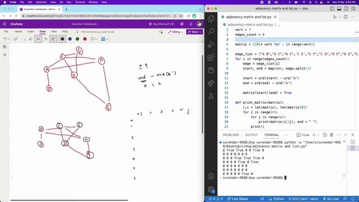Select the Python 3.10.0 interpreter status item
The height and width of the screenshot is (202, 359).
tap(303, 199)
